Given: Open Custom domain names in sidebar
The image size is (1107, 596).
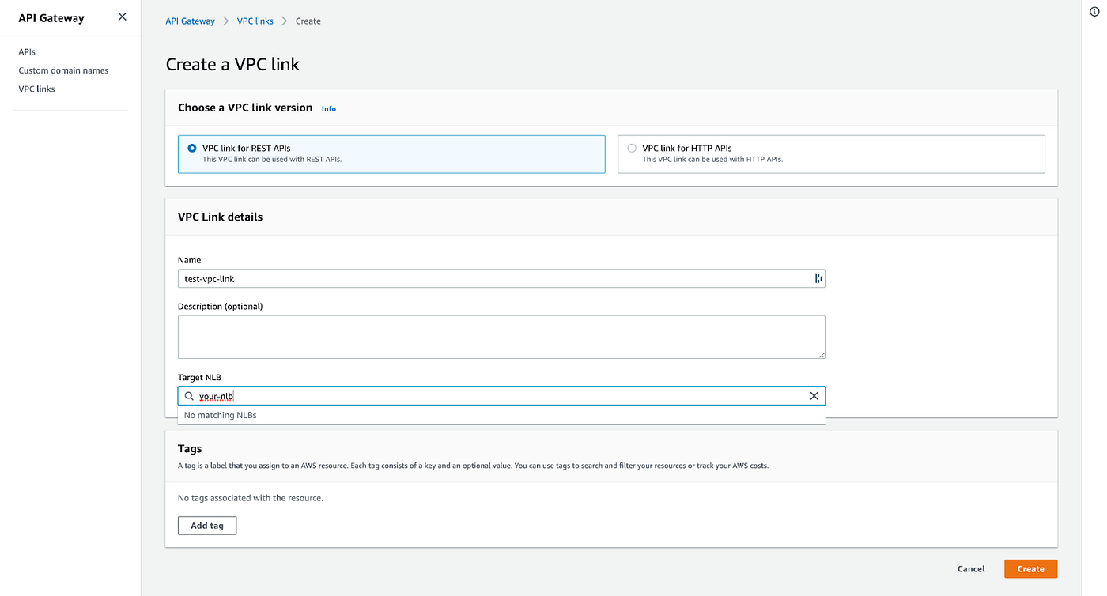Looking at the screenshot, I should [63, 70].
